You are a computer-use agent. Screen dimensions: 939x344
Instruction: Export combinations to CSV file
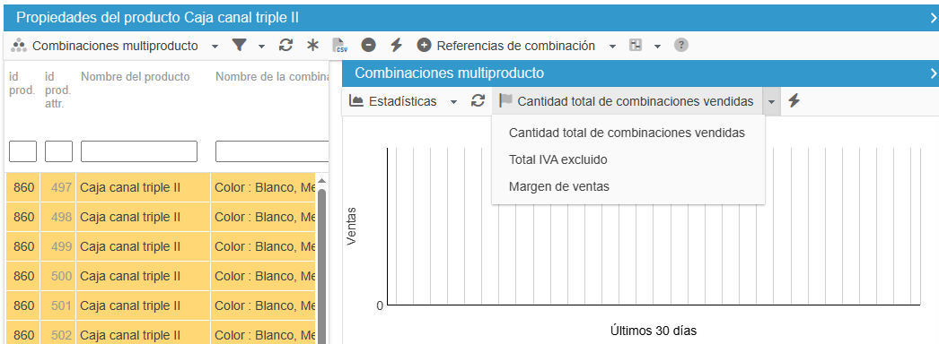coord(340,46)
